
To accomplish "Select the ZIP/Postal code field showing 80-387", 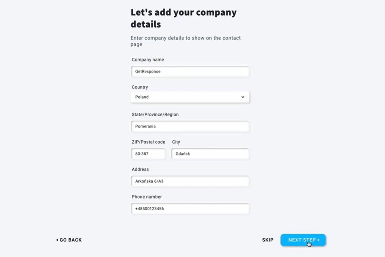I will pyautogui.click(x=148, y=154).
